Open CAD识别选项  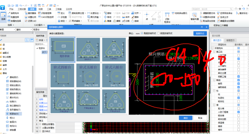click(x=46, y=17)
